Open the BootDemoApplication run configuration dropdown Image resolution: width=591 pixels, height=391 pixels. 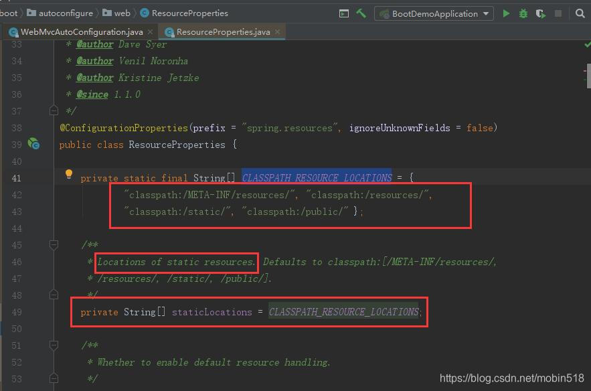click(x=434, y=14)
